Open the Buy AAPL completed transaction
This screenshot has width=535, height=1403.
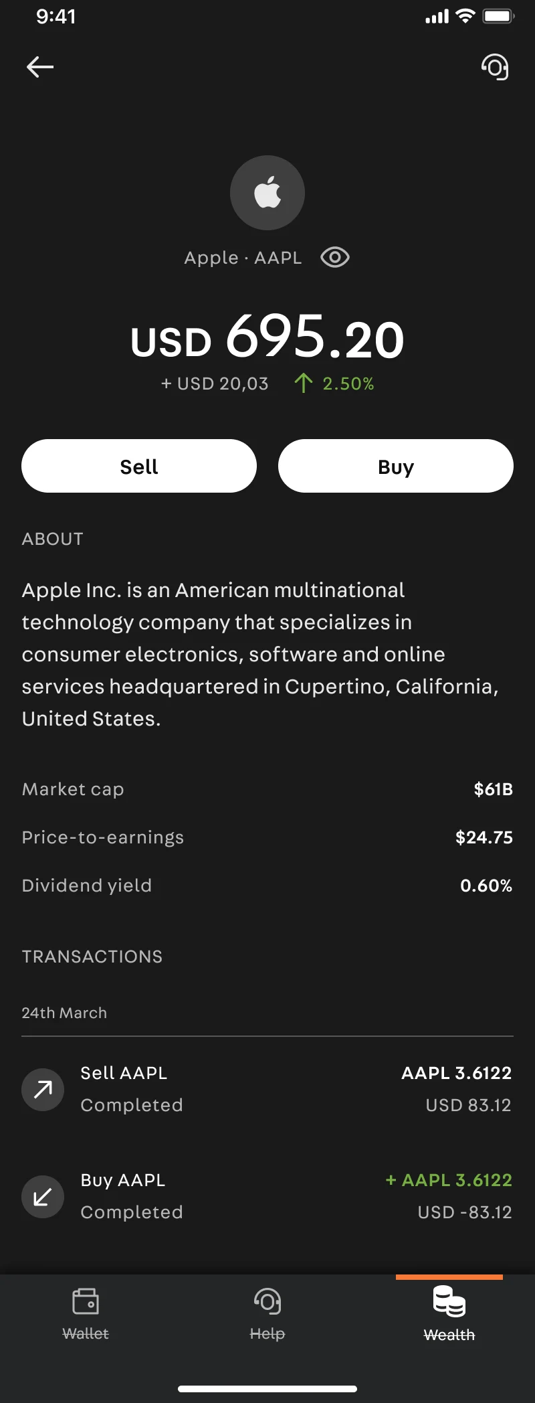[x=267, y=1196]
